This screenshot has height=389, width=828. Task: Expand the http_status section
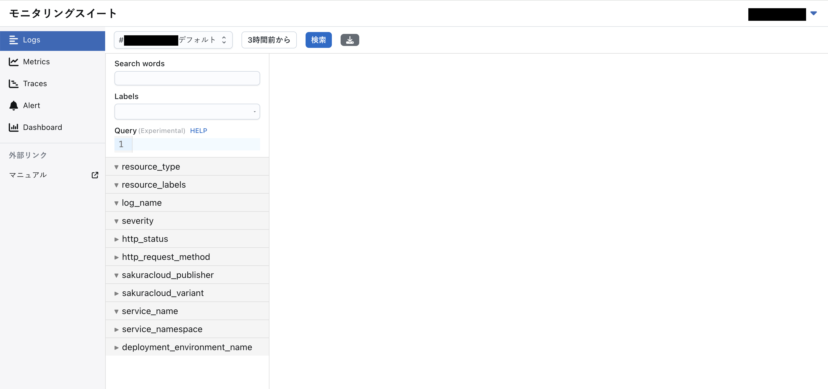pos(187,239)
